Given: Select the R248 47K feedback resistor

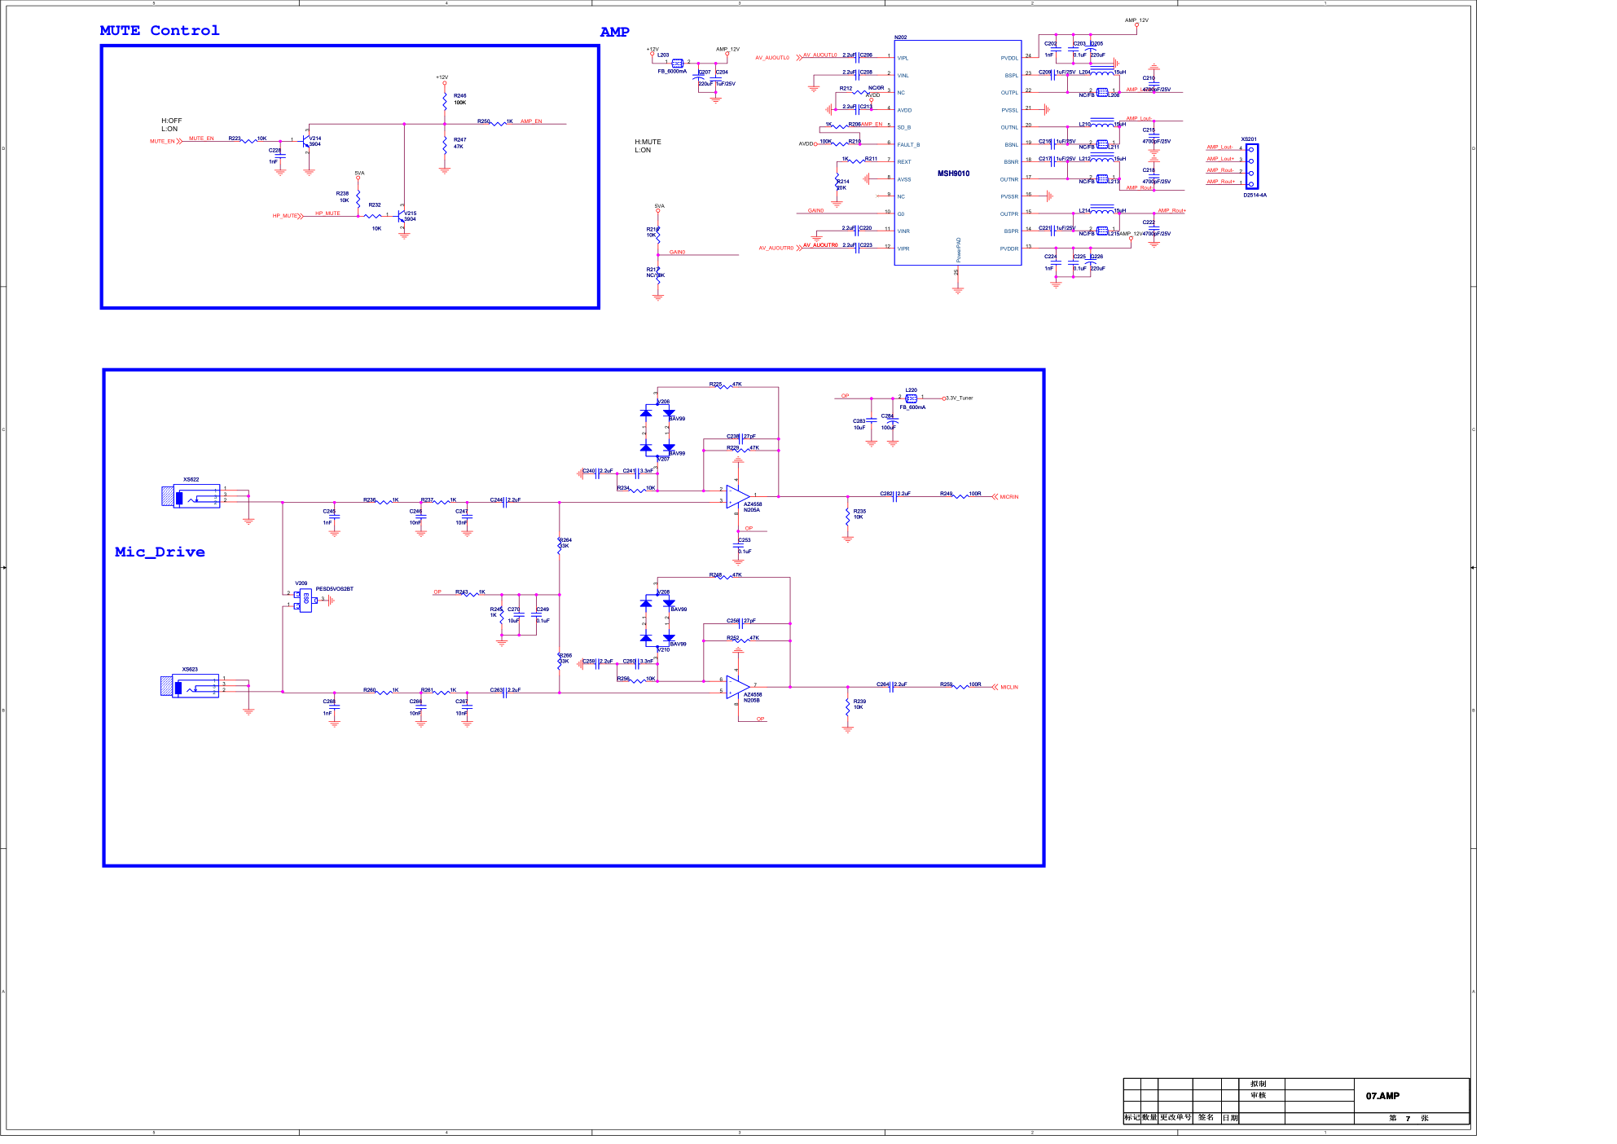Looking at the screenshot, I should tap(725, 578).
